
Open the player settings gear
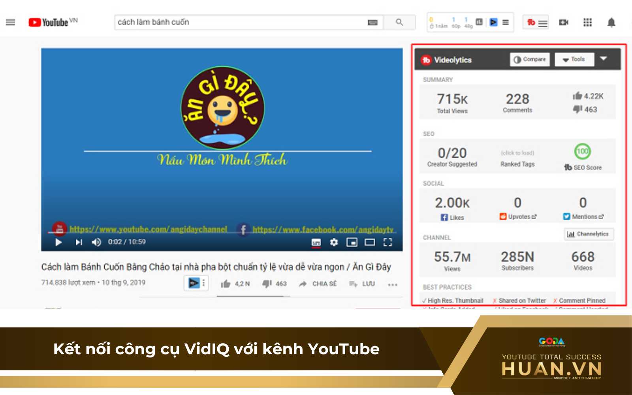(x=334, y=242)
